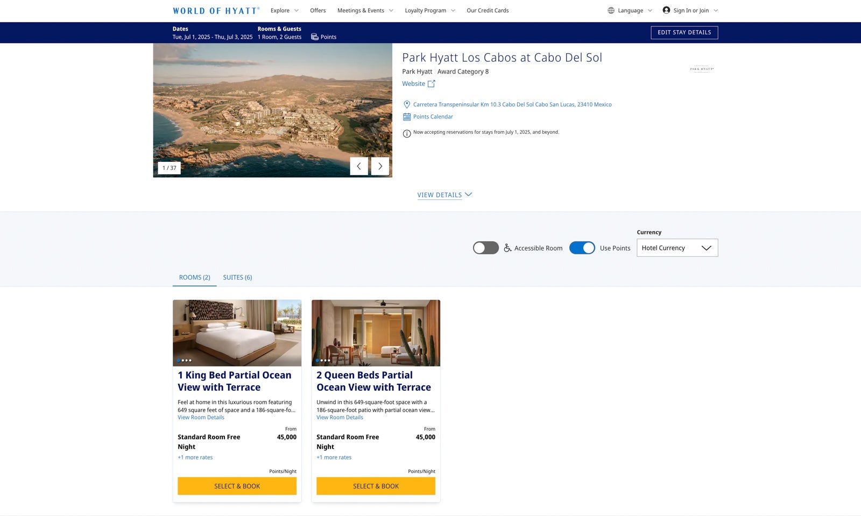Select & Book the 1 King Bed room
Screen dimensions: 861x516
click(x=237, y=486)
